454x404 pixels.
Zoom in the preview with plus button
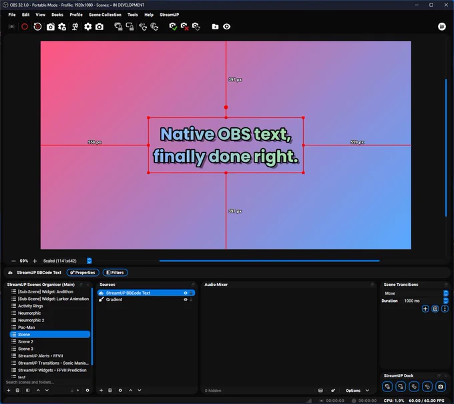tap(35, 261)
